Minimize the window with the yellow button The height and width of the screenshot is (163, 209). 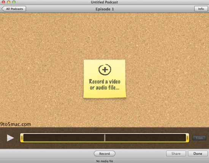9,2
